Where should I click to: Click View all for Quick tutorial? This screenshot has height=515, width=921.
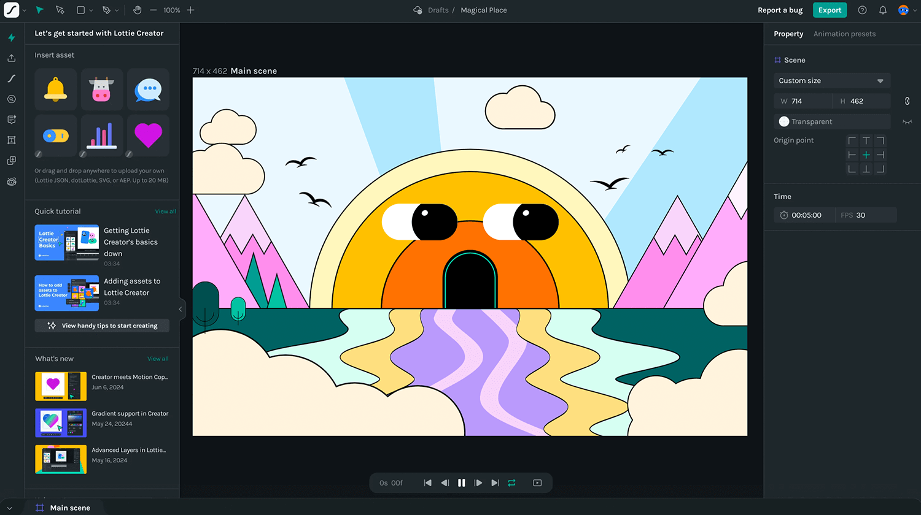(x=166, y=212)
